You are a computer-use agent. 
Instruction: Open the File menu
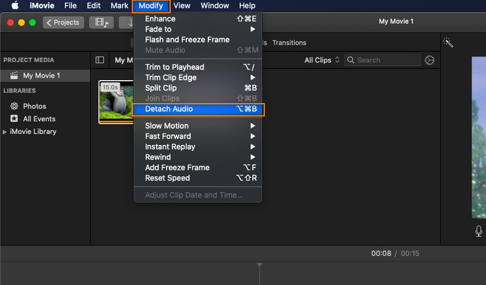point(70,5)
